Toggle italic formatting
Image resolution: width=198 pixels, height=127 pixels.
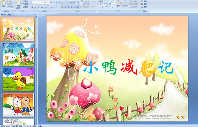point(35,7)
